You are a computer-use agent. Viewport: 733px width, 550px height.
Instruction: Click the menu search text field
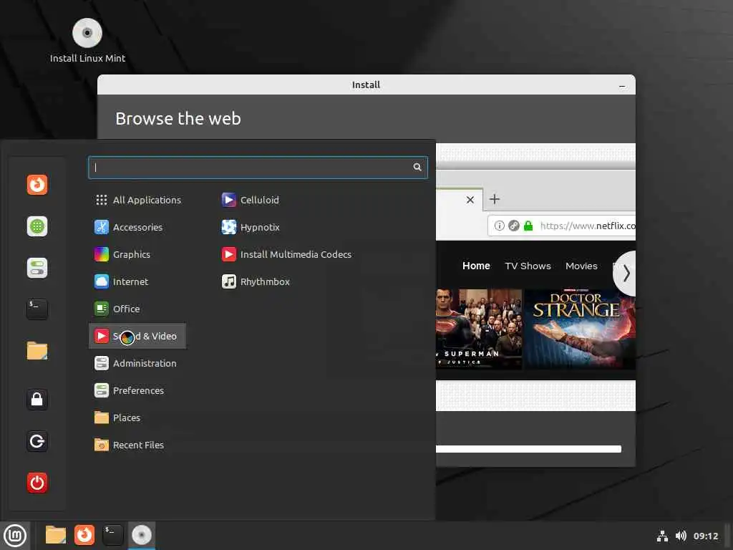258,168
